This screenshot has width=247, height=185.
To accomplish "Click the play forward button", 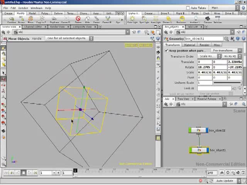I will click(29, 173).
